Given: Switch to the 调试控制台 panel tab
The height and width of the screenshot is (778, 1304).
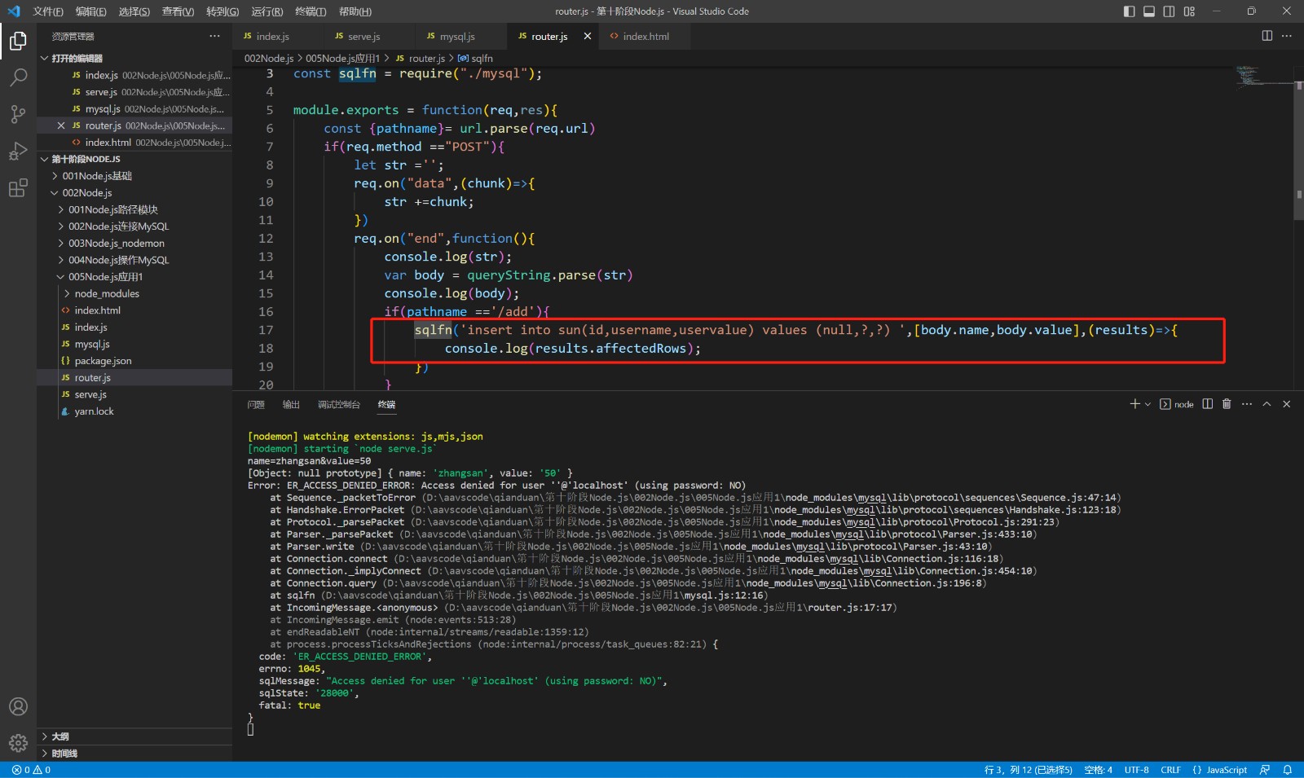Looking at the screenshot, I should (x=339, y=404).
